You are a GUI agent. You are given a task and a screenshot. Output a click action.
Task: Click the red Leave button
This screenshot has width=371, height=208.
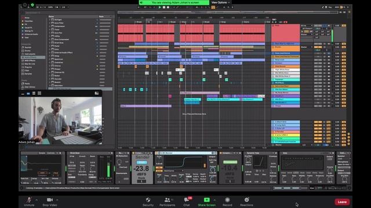(342, 202)
